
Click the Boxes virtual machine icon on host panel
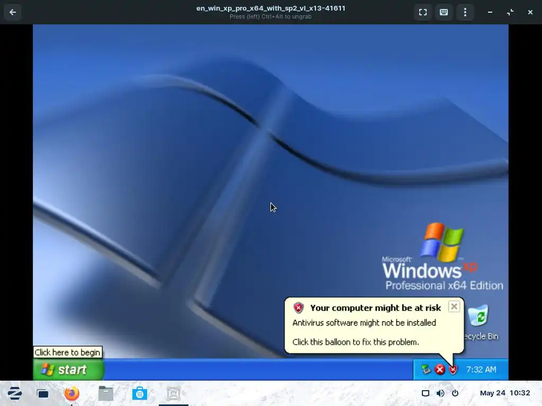tap(174, 393)
